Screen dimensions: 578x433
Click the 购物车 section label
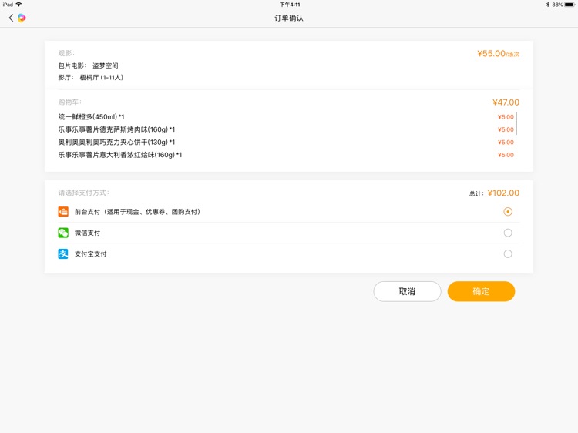coord(69,102)
